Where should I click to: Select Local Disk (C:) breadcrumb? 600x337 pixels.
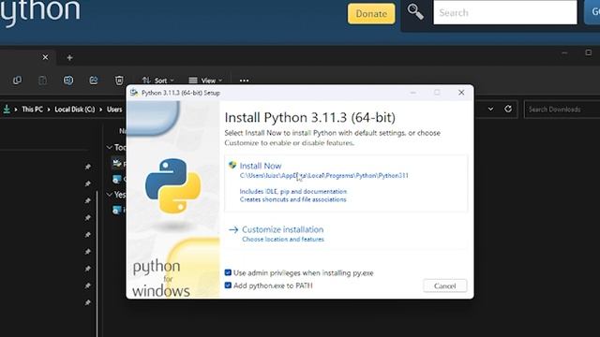tap(75, 110)
